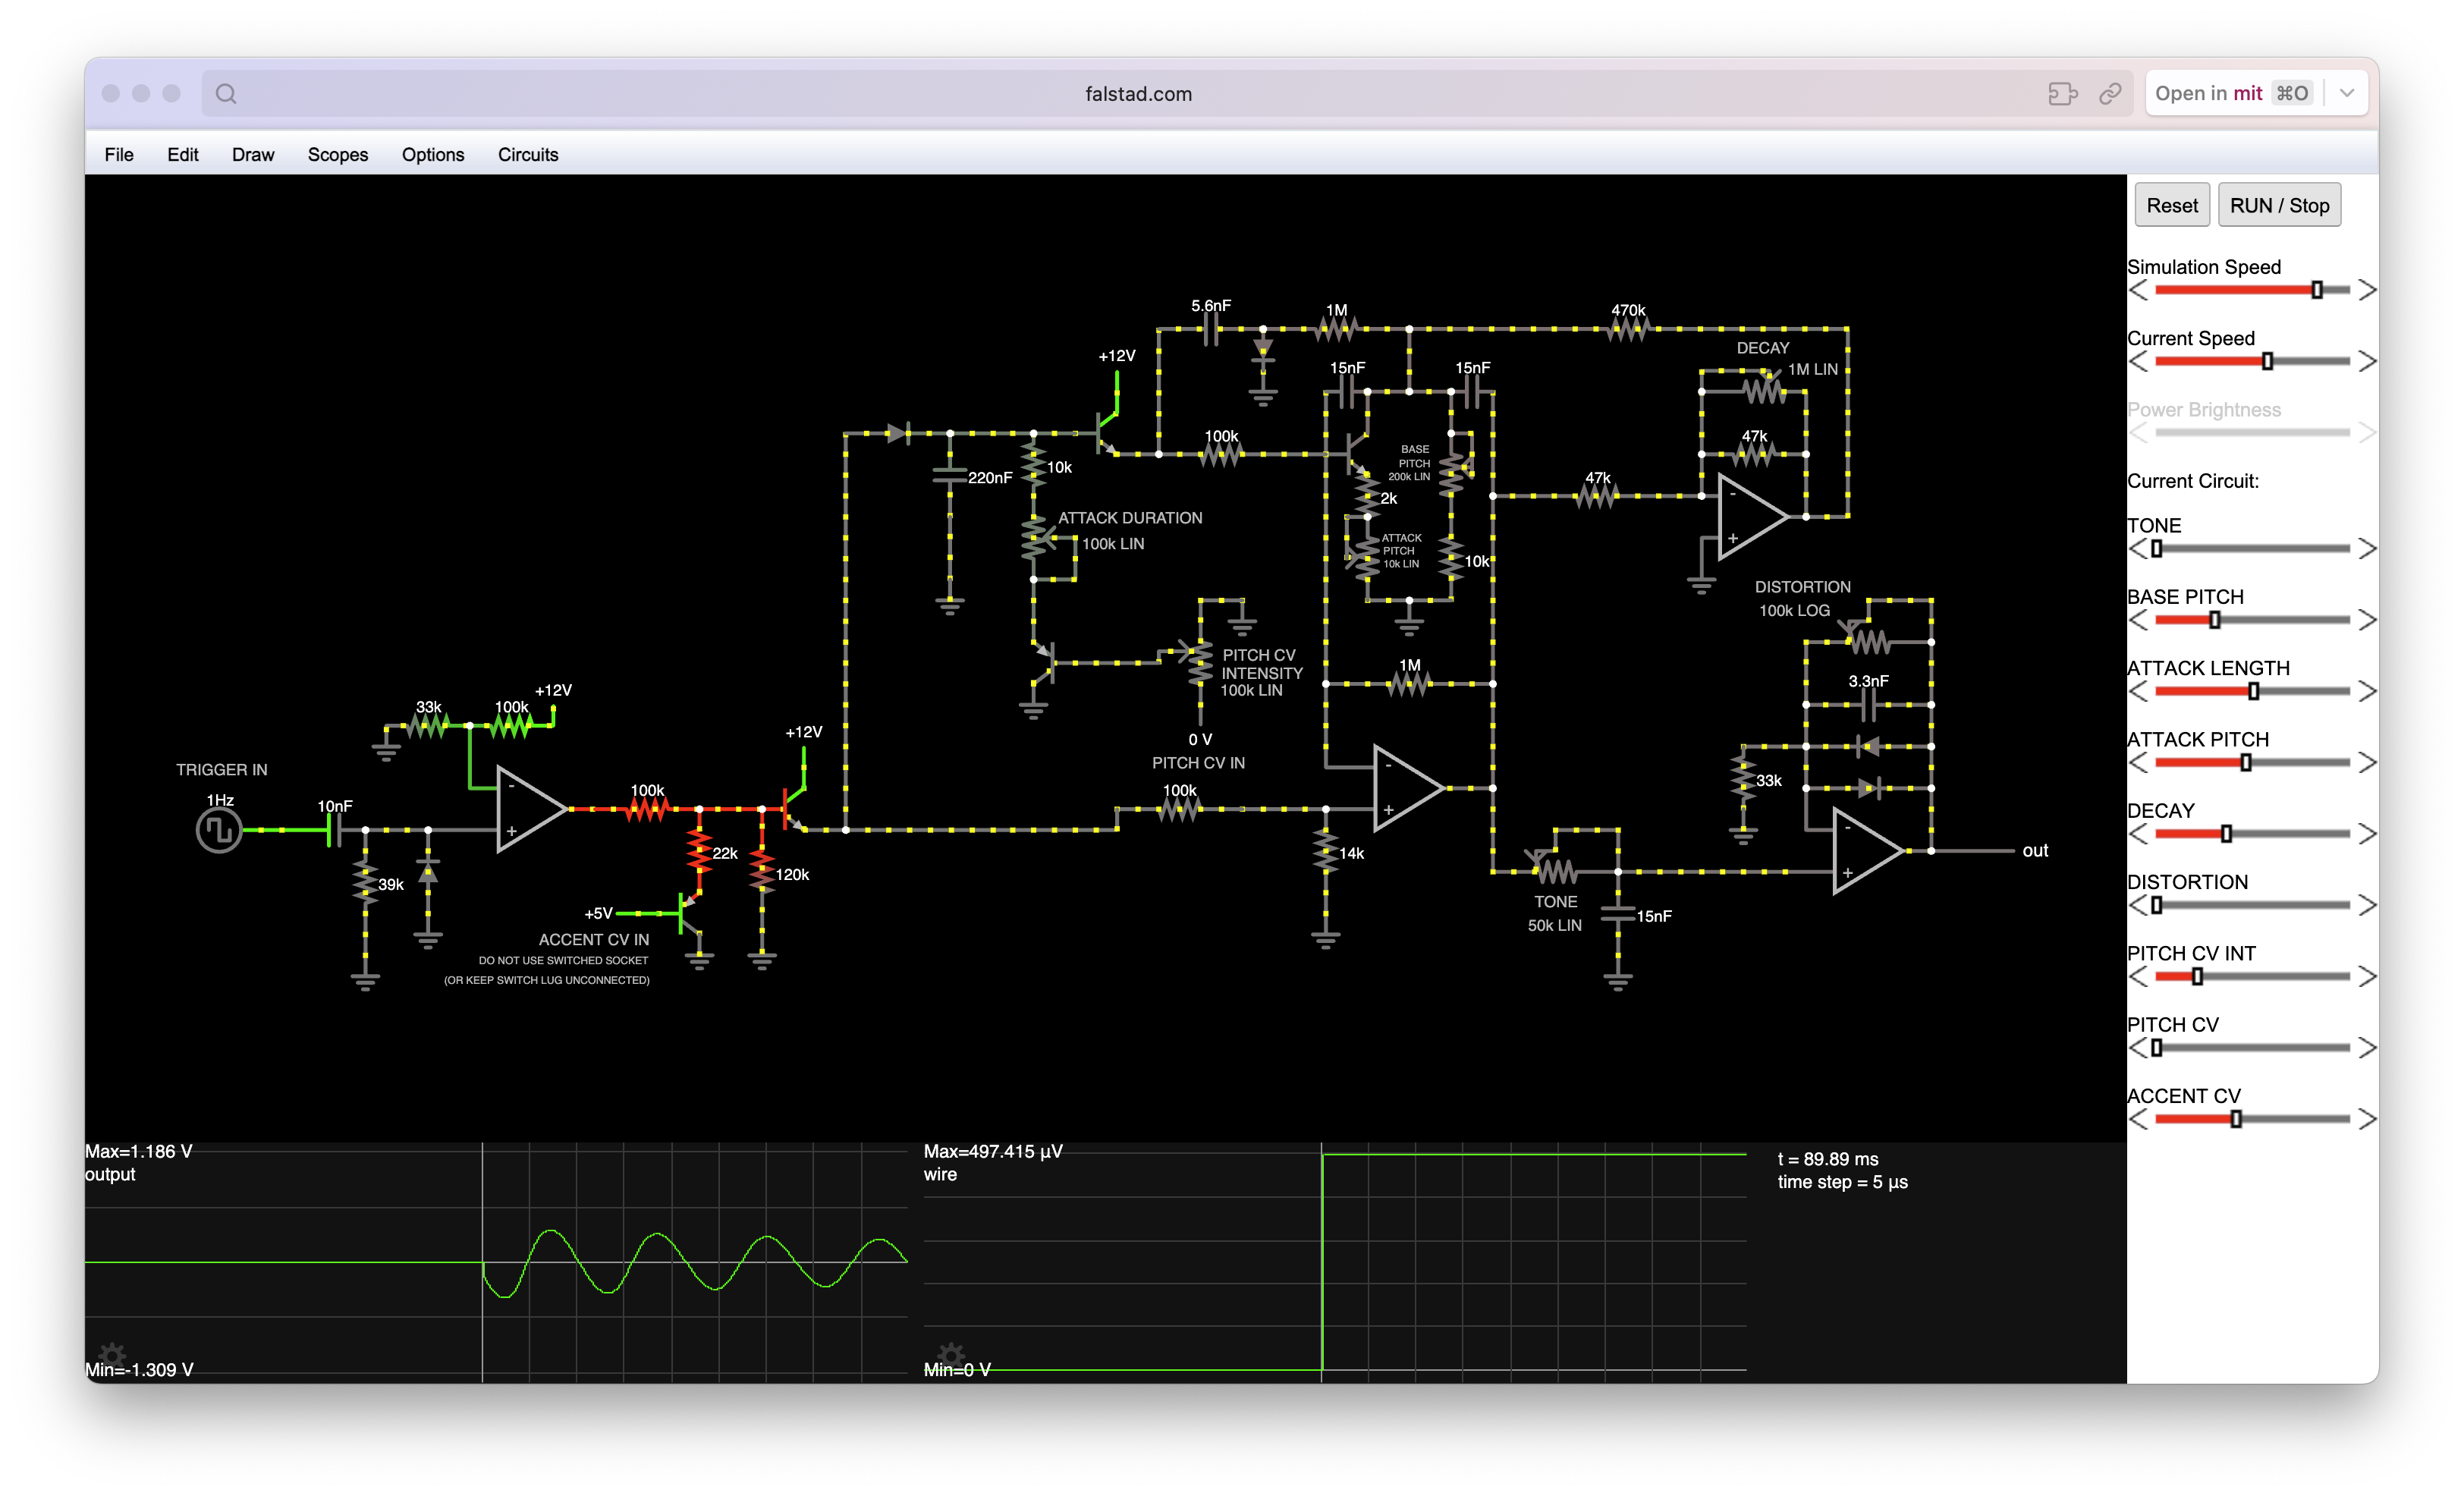
Task: Expand the dropdown next to Open in mit
Action: (x=2349, y=92)
